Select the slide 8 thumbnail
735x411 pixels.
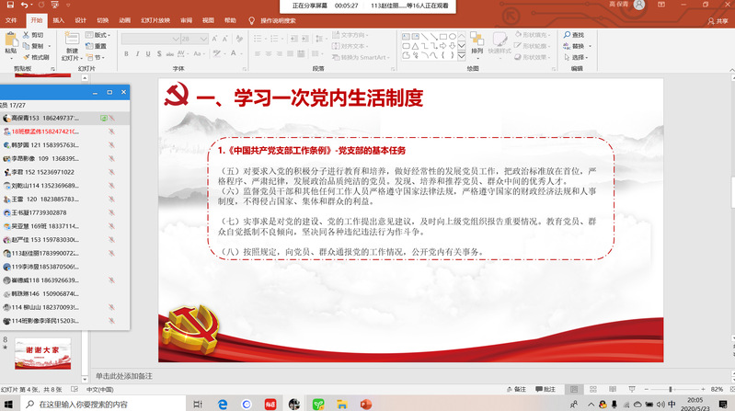(44, 354)
